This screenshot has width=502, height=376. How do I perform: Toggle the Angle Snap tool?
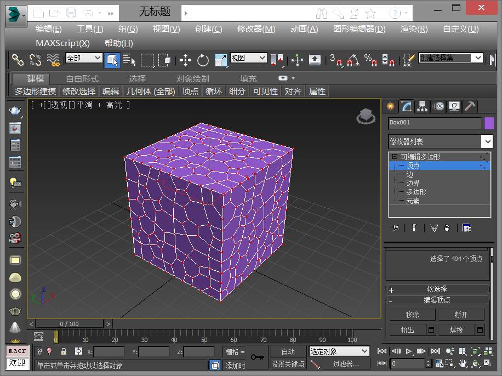(x=353, y=60)
